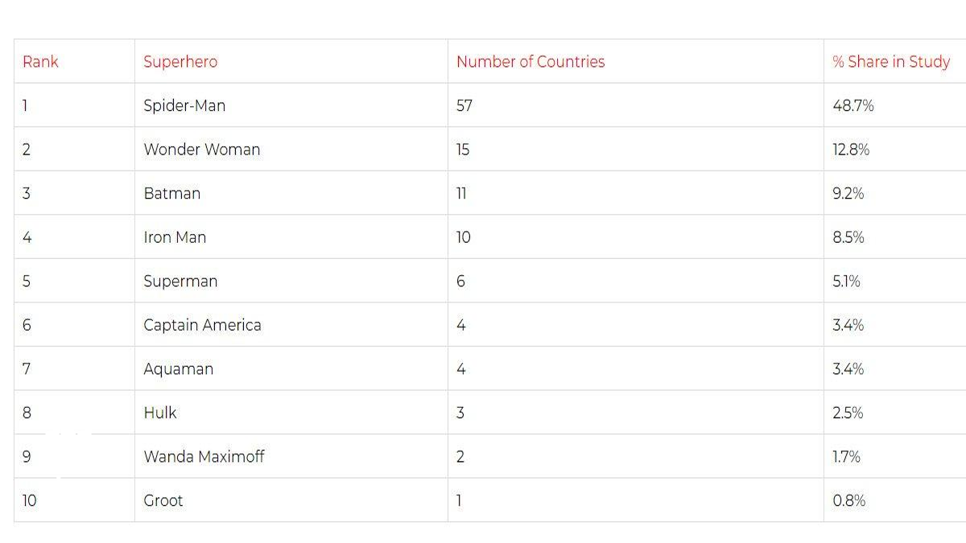Select the 12.8% share cell
Viewport: 966px width, 543px height.
point(851,150)
